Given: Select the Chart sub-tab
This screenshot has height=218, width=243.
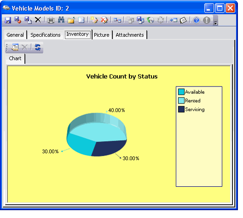Looking at the screenshot, I should 15,58.
